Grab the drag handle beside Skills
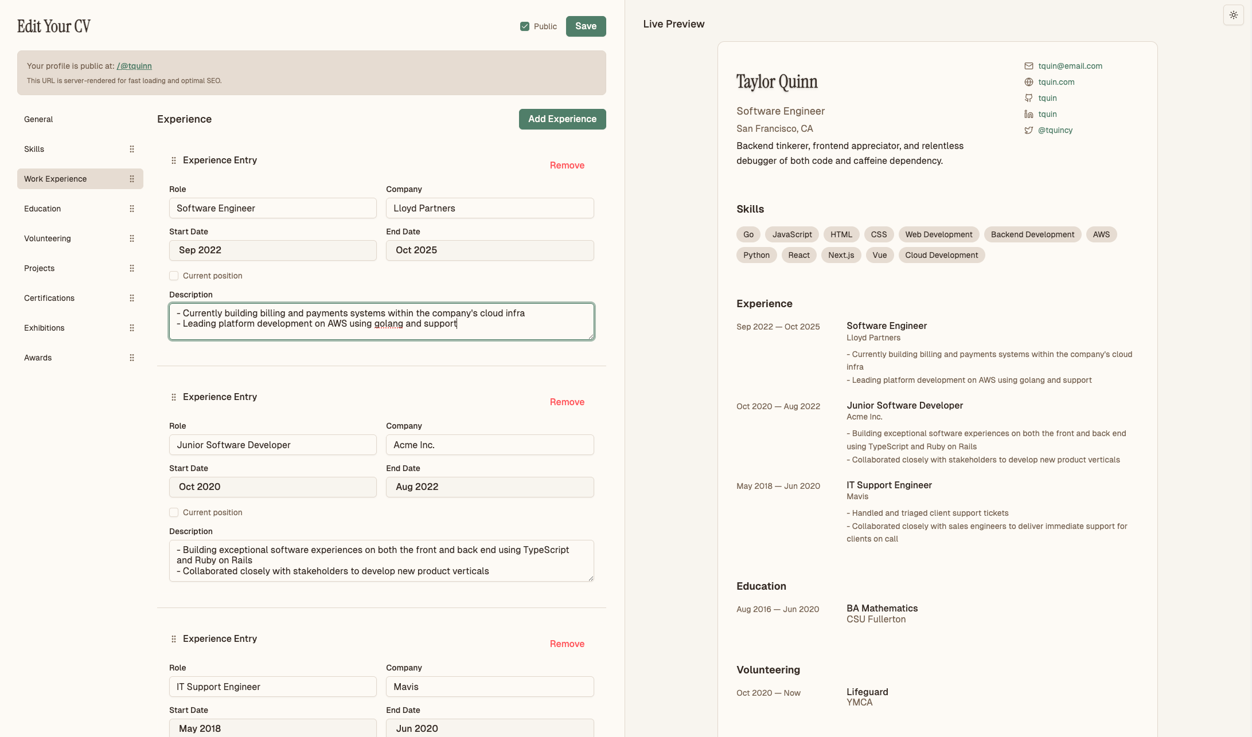Screen dimensions: 1252x737 tap(131, 149)
